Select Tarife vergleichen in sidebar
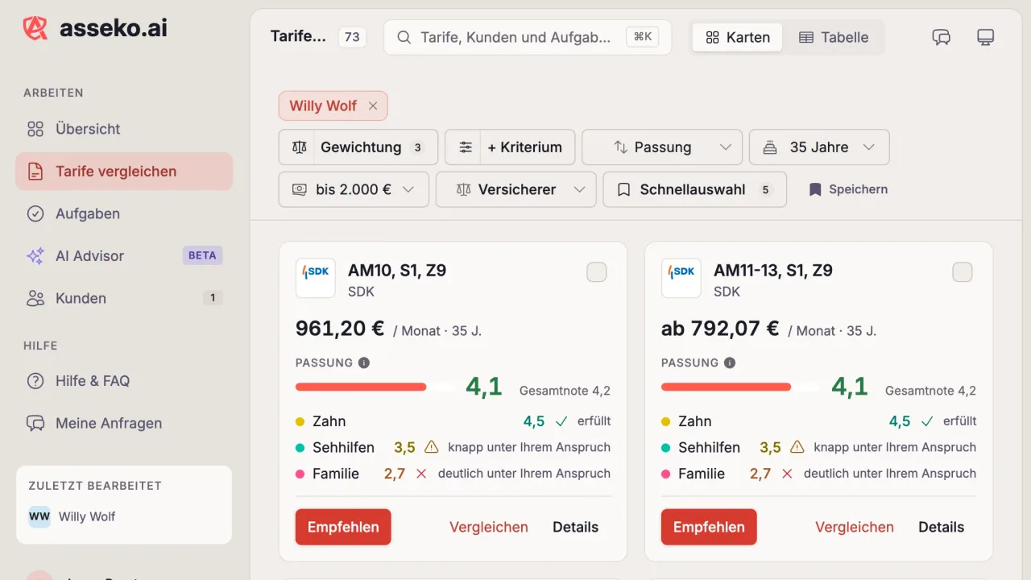The height and width of the screenshot is (580, 1031). [124, 172]
